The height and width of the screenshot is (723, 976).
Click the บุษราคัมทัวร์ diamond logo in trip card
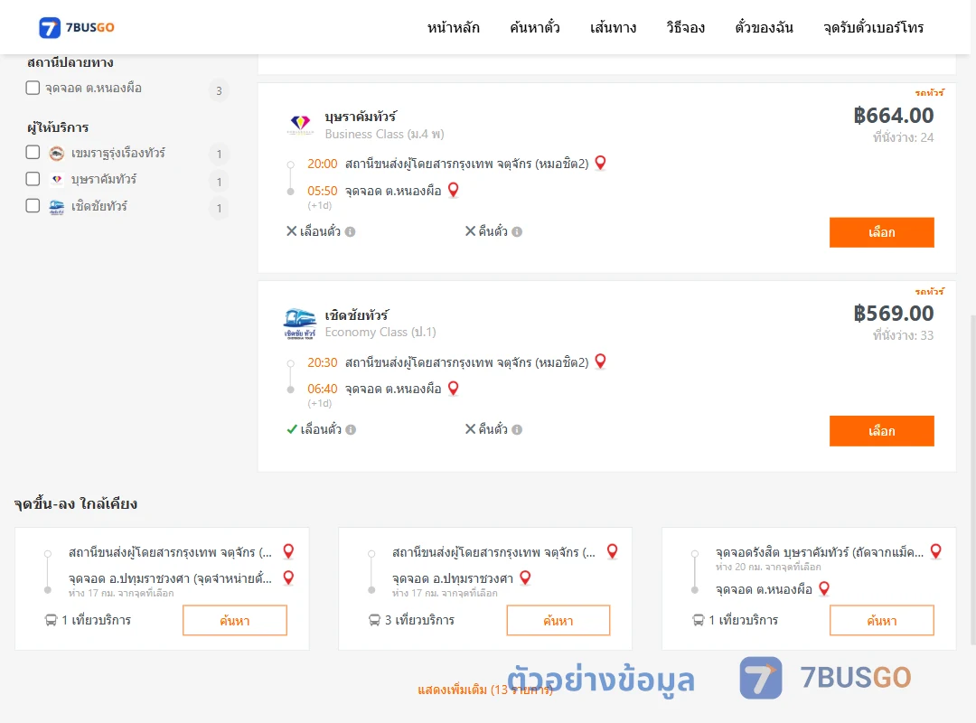[300, 125]
